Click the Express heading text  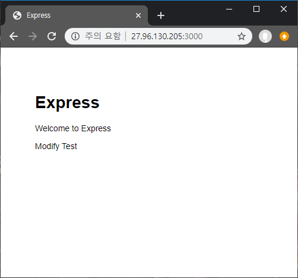(x=67, y=103)
